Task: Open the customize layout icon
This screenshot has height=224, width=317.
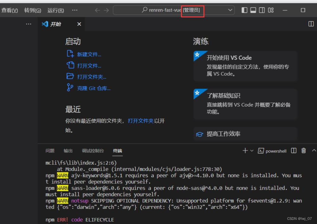Action: (x=271, y=10)
